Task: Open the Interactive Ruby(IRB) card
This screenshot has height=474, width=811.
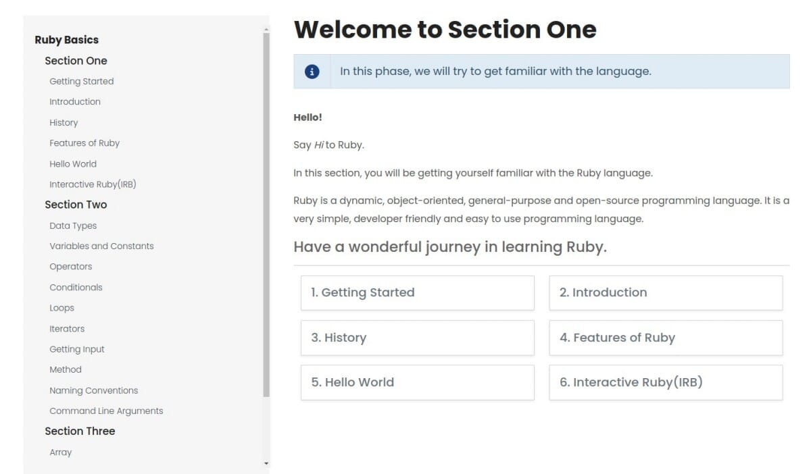Action: pos(665,382)
